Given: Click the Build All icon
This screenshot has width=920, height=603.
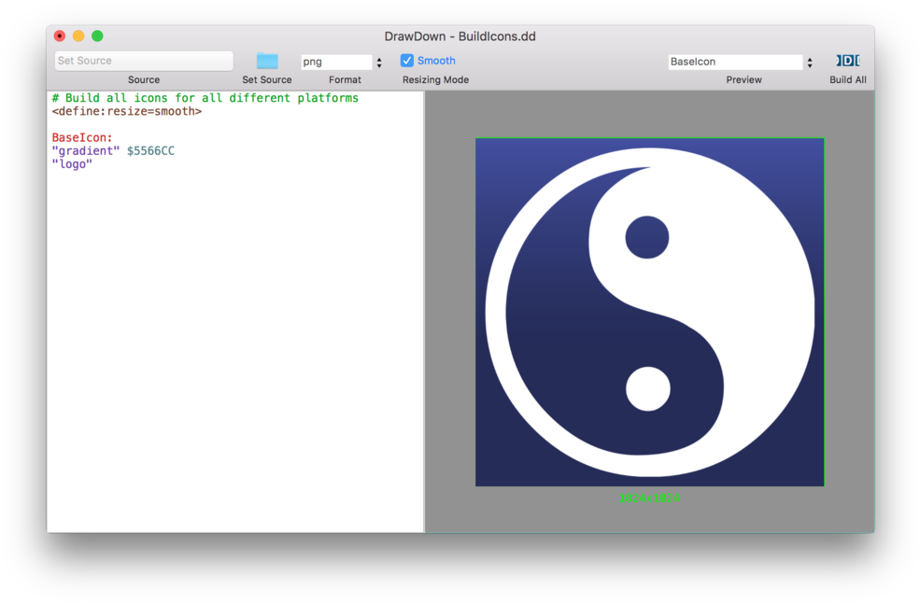Looking at the screenshot, I should [847, 60].
